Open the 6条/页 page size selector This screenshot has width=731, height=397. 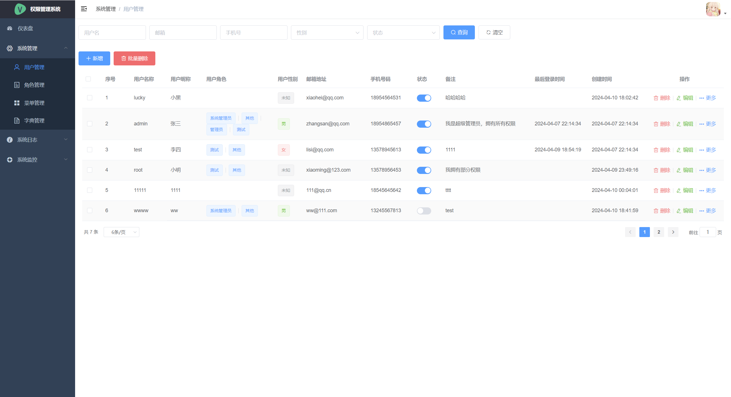tap(121, 232)
